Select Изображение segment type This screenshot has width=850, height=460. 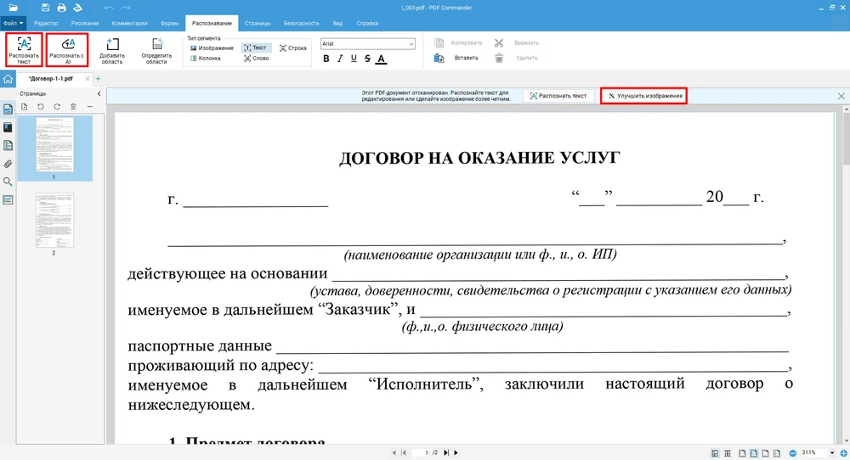click(x=211, y=48)
